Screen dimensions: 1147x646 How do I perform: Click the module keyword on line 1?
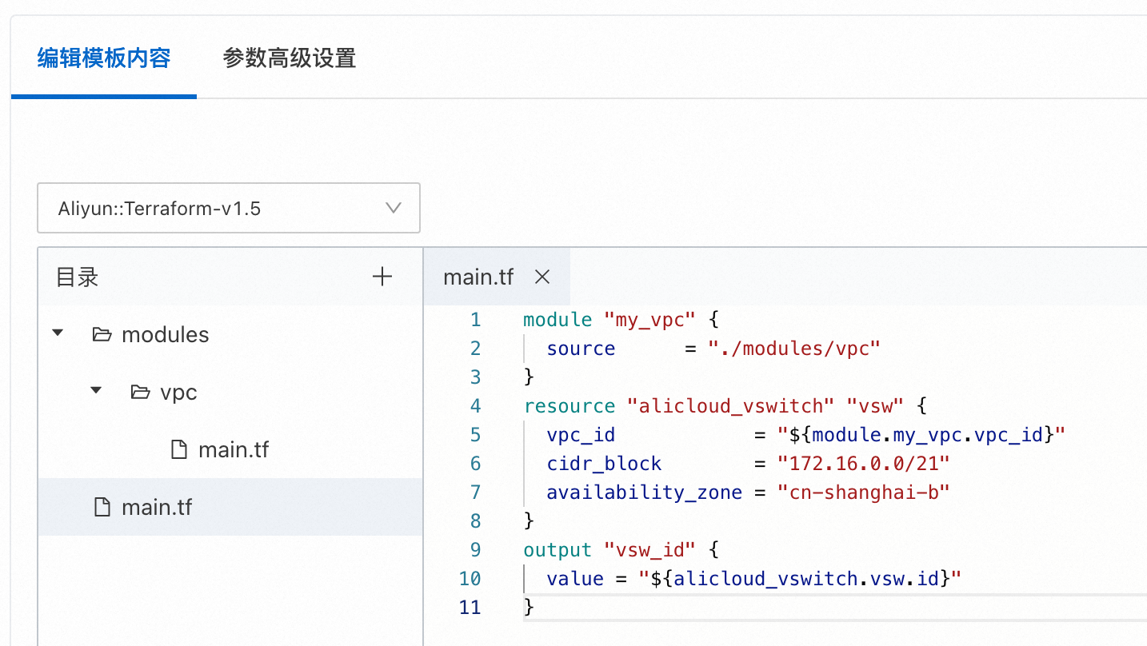coord(558,320)
